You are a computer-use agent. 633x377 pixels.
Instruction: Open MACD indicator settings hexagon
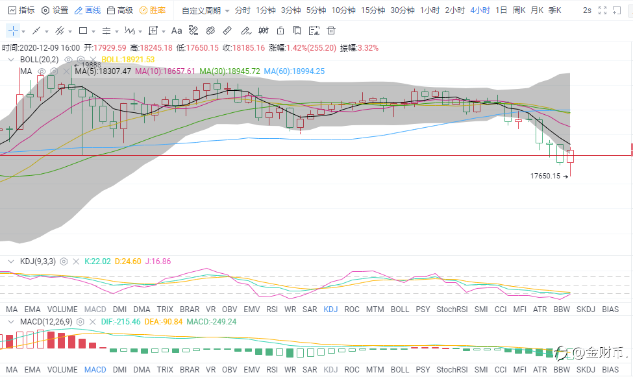click(81, 322)
